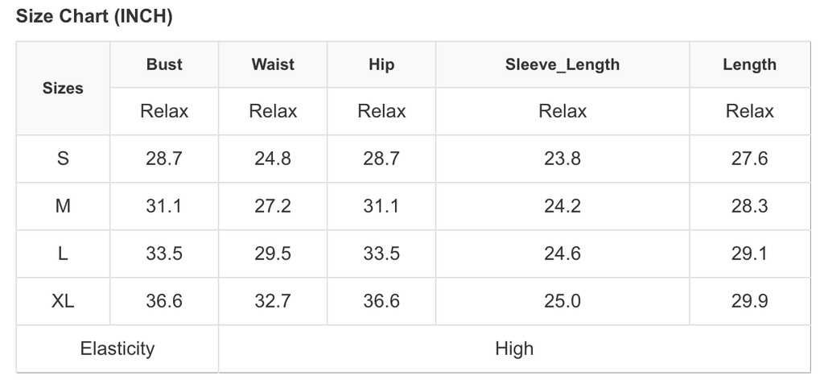824x384 pixels.
Task: Click the 29.9 length value for XL
Action: click(x=749, y=301)
